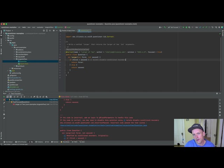Select README.md file in tree
This screenshot has height=168, width=224.
pos(13,87)
